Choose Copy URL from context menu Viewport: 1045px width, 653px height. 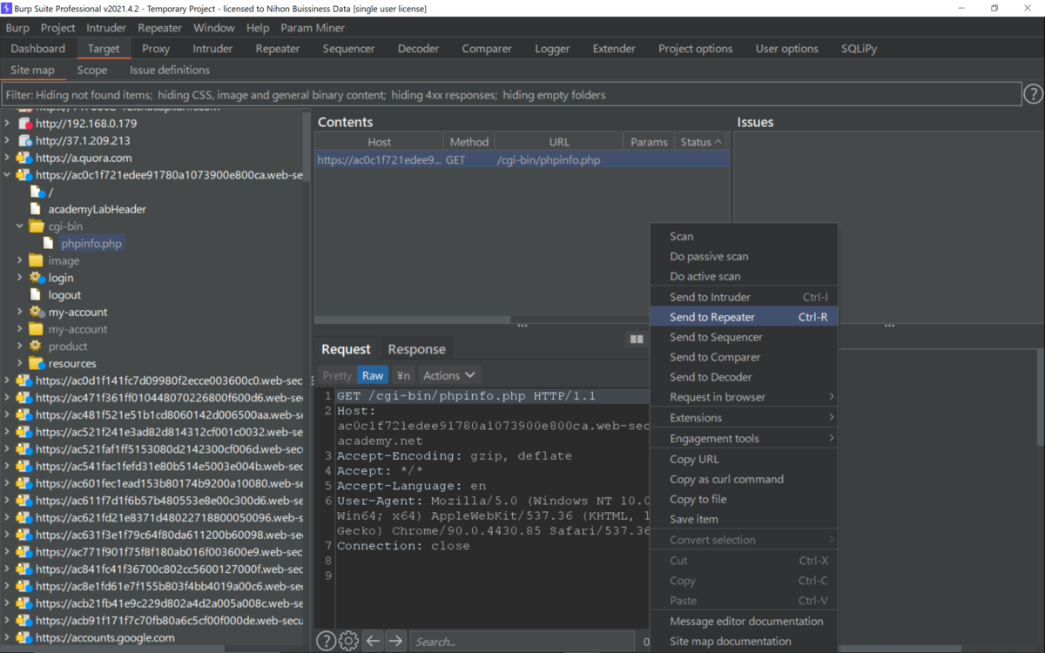pos(744,459)
